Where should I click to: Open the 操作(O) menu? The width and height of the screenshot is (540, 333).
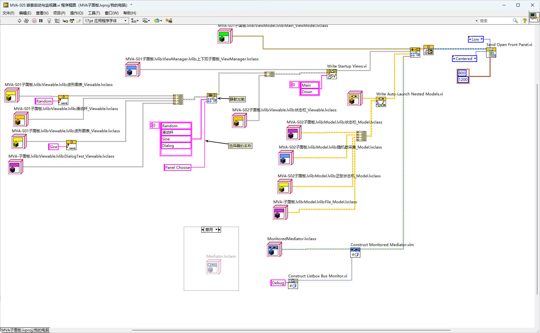77,13
